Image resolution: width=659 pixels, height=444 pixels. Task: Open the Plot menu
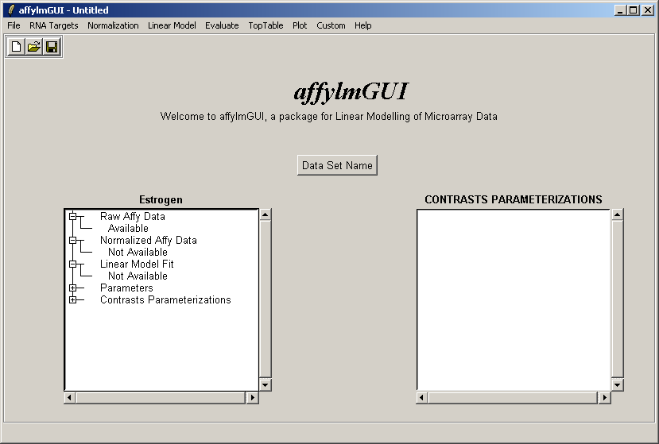300,25
